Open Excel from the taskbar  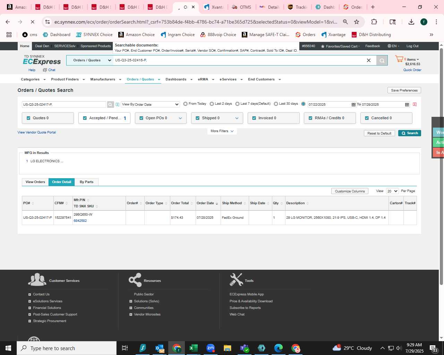(x=194, y=348)
